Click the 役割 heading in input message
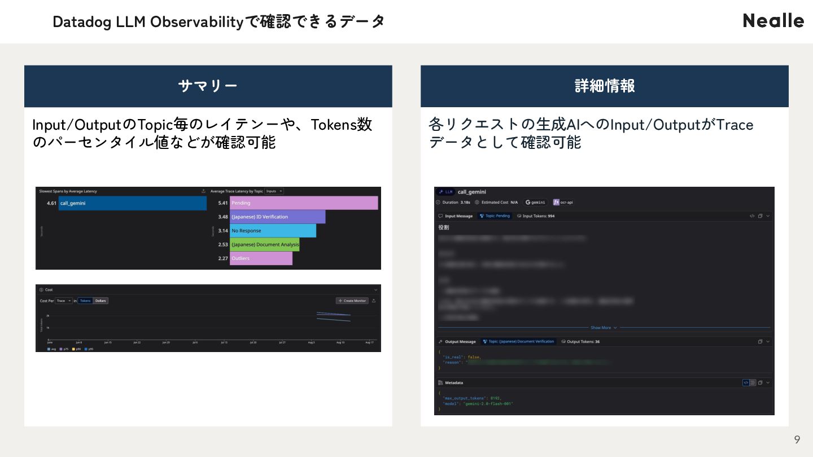Image resolution: width=813 pixels, height=457 pixels. point(444,227)
